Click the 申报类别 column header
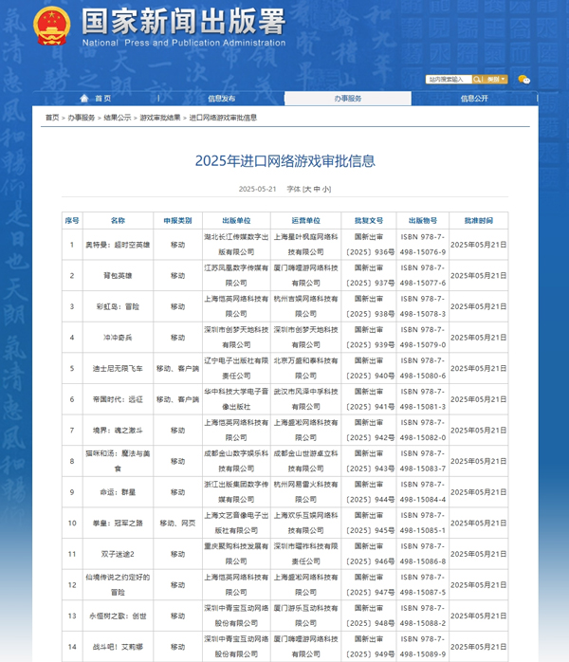This screenshot has width=569, height=662. click(x=177, y=220)
